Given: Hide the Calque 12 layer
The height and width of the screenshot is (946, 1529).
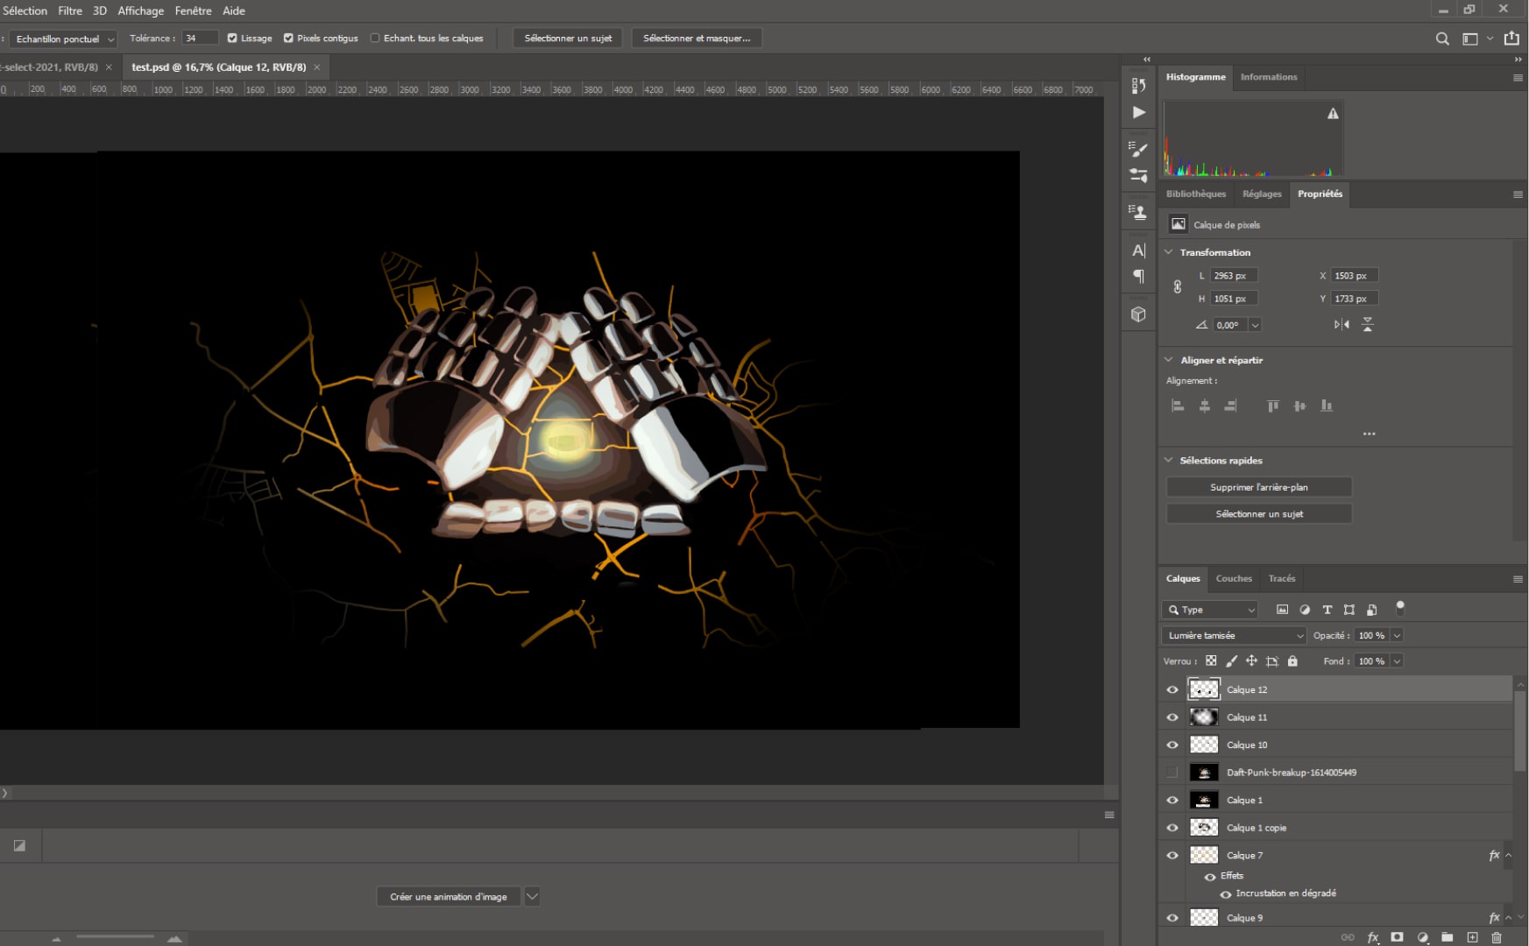Looking at the screenshot, I should click(1172, 689).
